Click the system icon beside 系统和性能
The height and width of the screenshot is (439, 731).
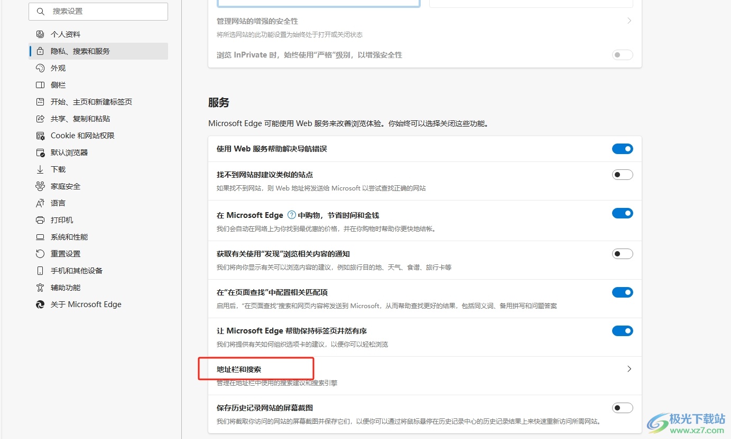[40, 237]
